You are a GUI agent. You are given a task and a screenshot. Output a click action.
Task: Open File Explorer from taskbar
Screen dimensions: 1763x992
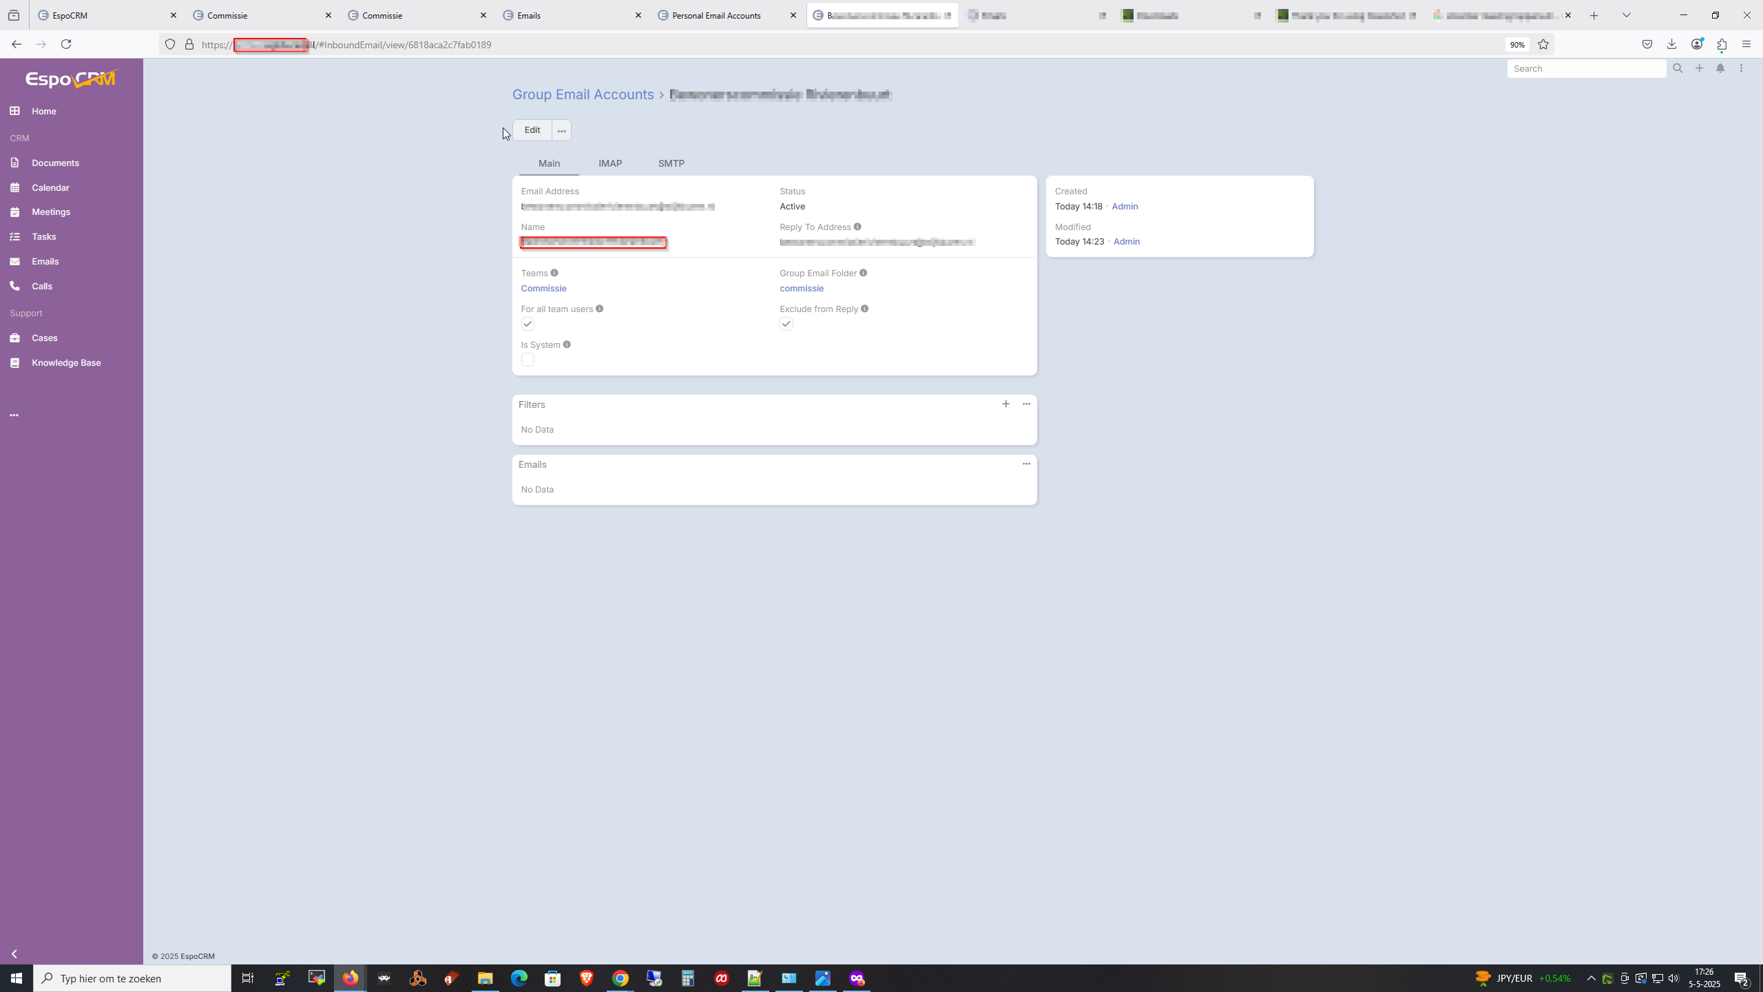click(x=486, y=978)
